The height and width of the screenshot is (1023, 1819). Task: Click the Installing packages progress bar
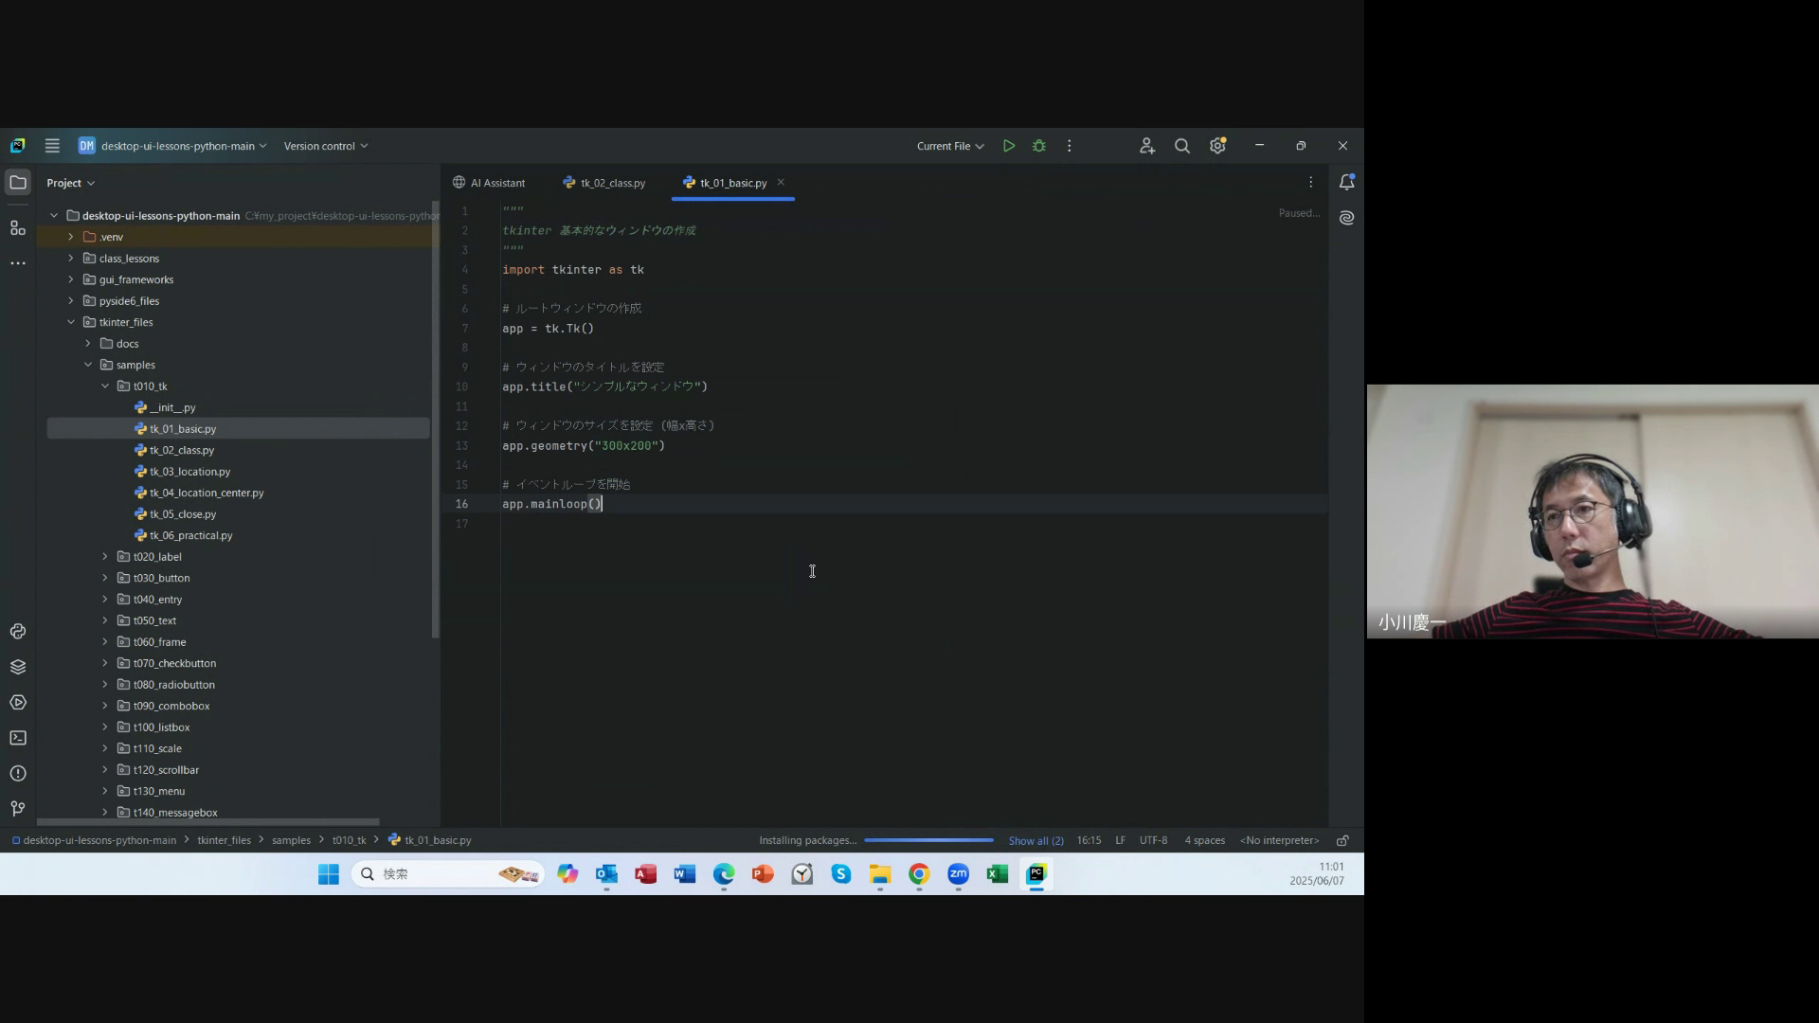point(928,840)
